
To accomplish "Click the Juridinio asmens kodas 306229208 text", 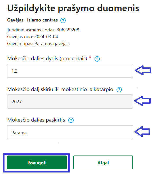I will point(43,30).
